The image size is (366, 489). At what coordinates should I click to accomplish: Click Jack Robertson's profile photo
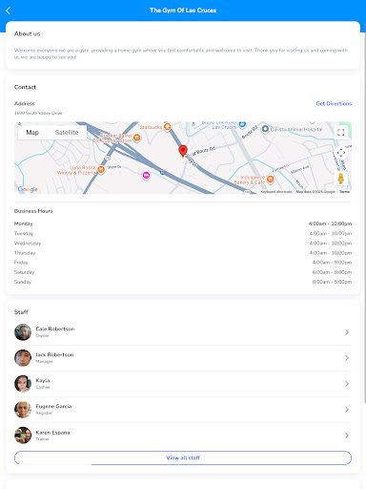click(x=23, y=358)
